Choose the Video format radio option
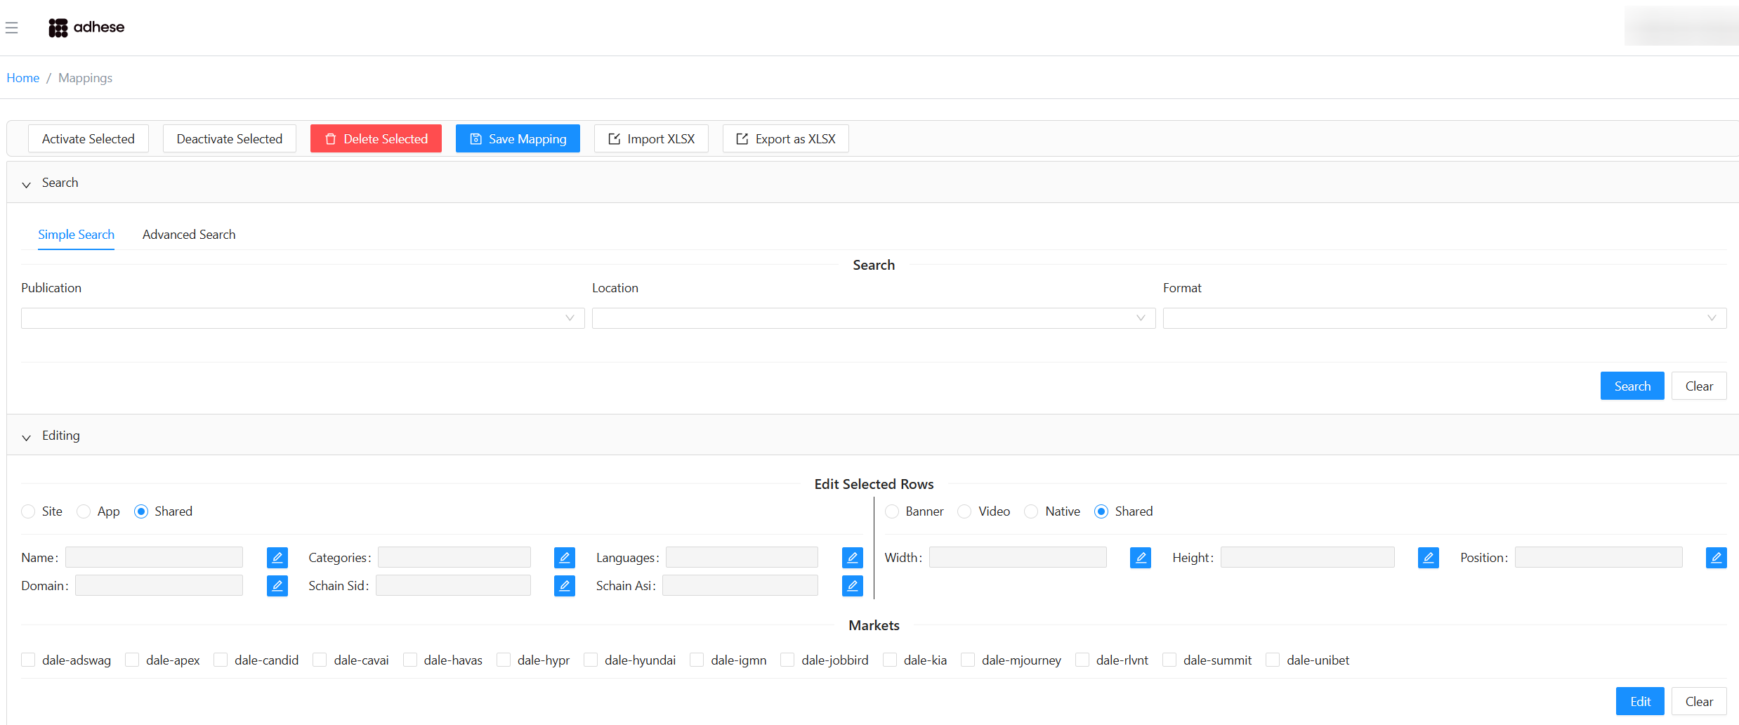This screenshot has width=1739, height=725. coord(964,511)
